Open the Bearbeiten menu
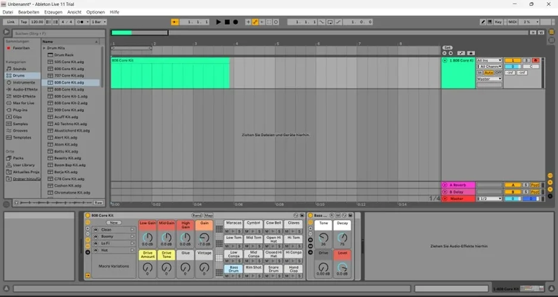The image size is (558, 297). click(29, 12)
